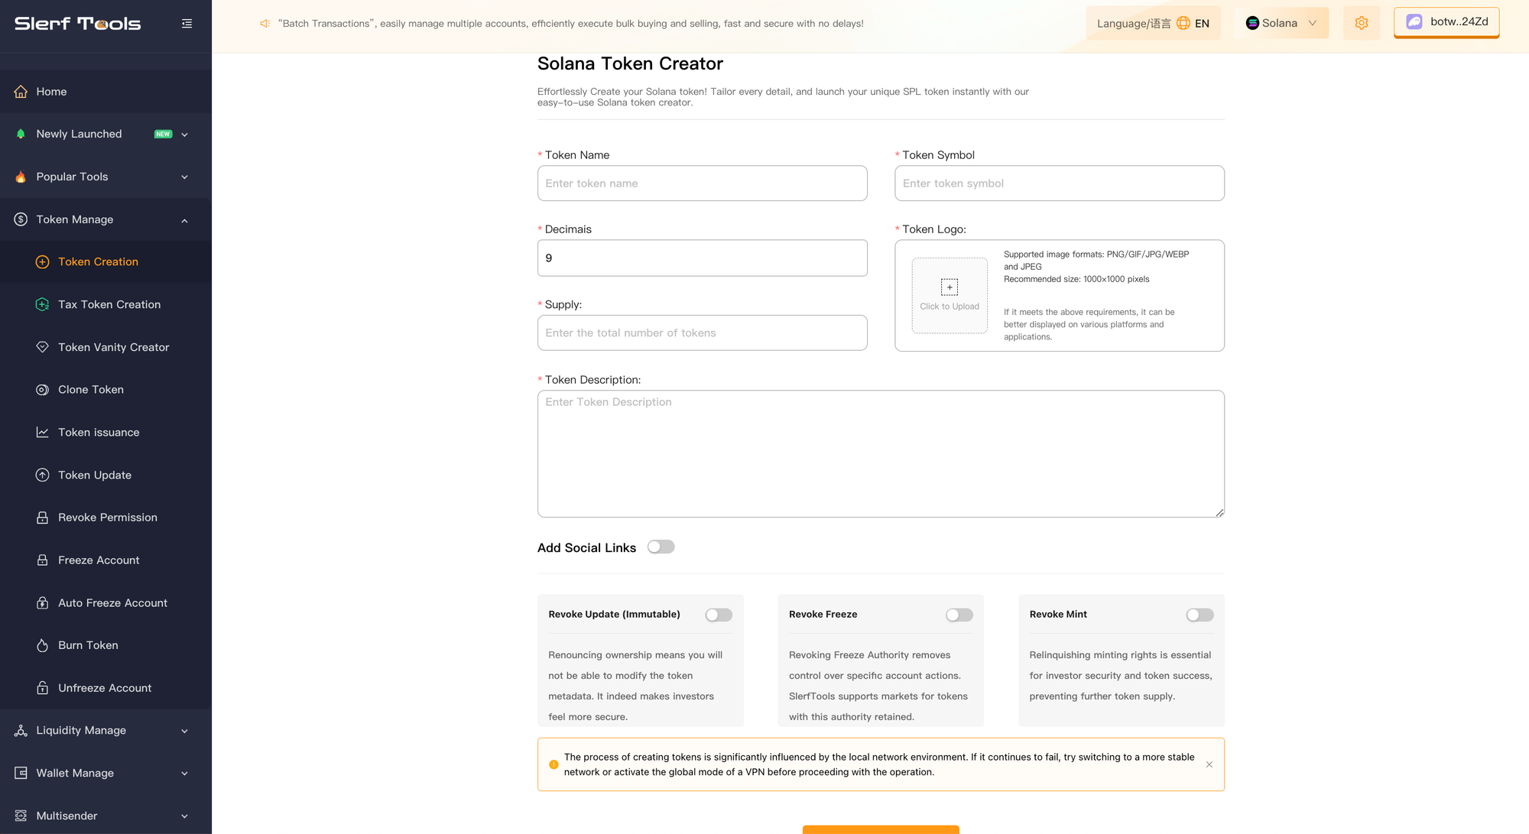This screenshot has width=1529, height=834.
Task: Open Tax Token Creation menu item
Action: tap(109, 304)
